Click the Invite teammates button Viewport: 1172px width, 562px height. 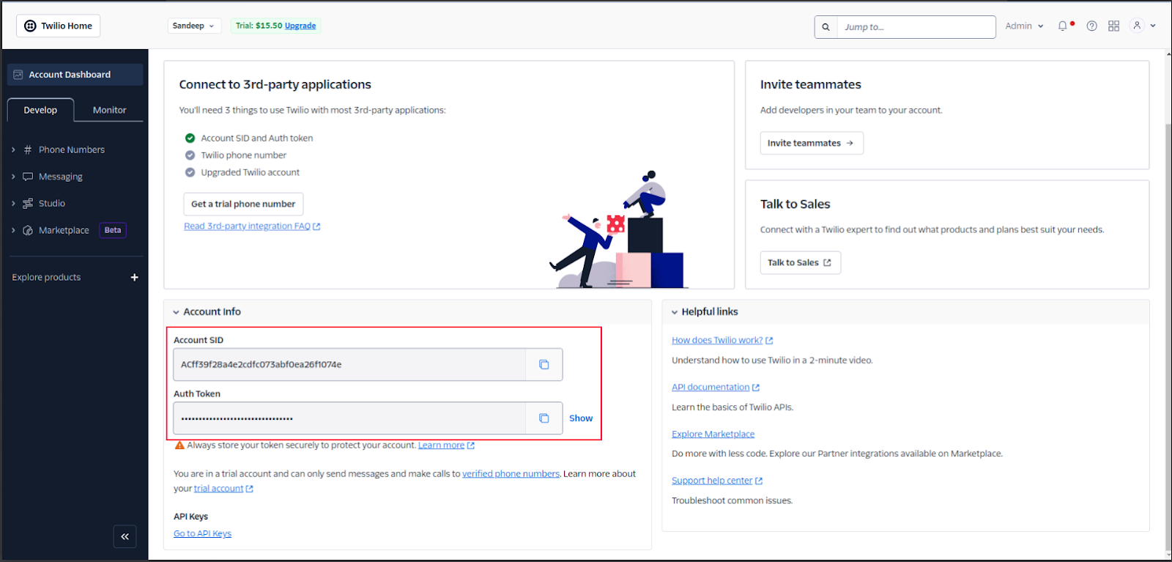click(812, 143)
